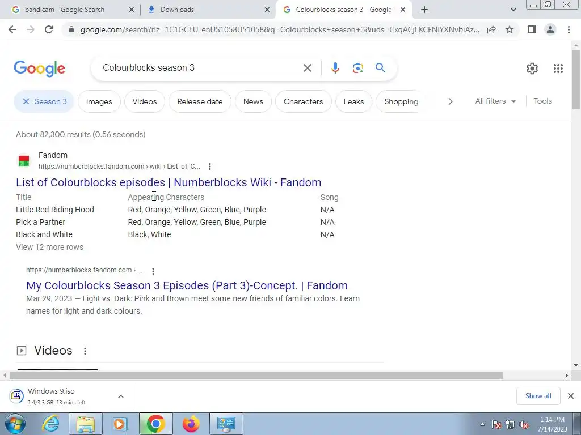
Task: Launch Firefox from the taskbar
Action: [x=191, y=424]
